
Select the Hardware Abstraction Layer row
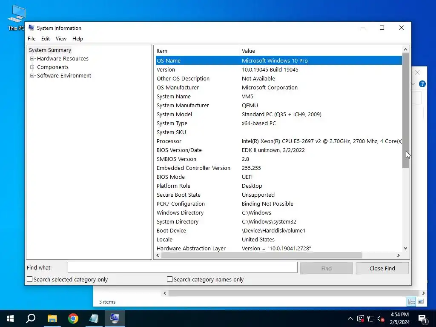(278, 248)
